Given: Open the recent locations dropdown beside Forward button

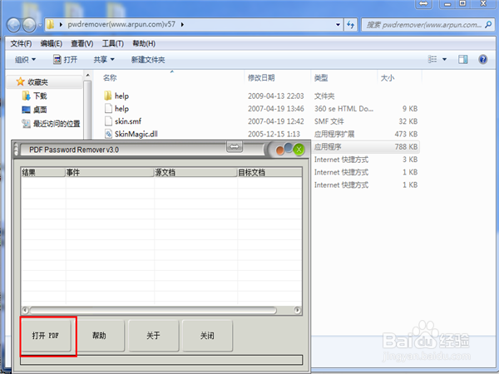Looking at the screenshot, I should [x=40, y=25].
